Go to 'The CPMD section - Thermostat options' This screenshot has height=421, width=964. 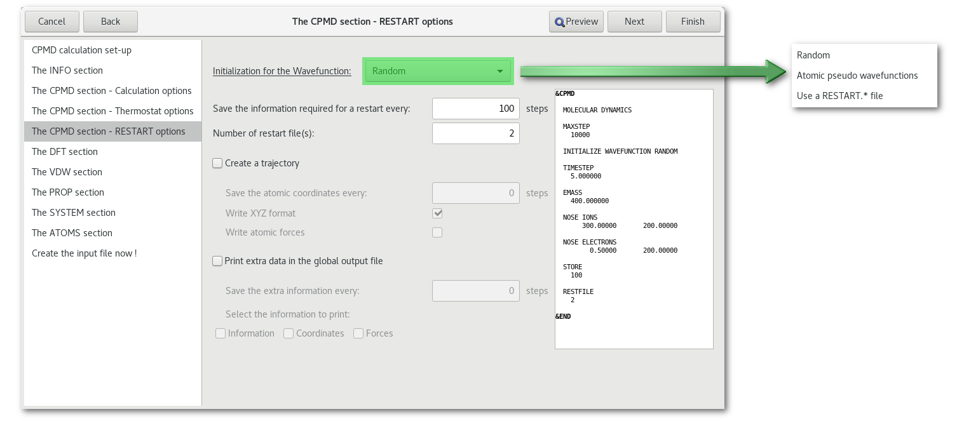(112, 111)
